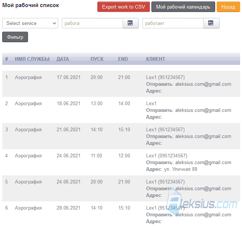Focus the работает date input field
This screenshot has height=226, width=242.
tap(173, 23)
